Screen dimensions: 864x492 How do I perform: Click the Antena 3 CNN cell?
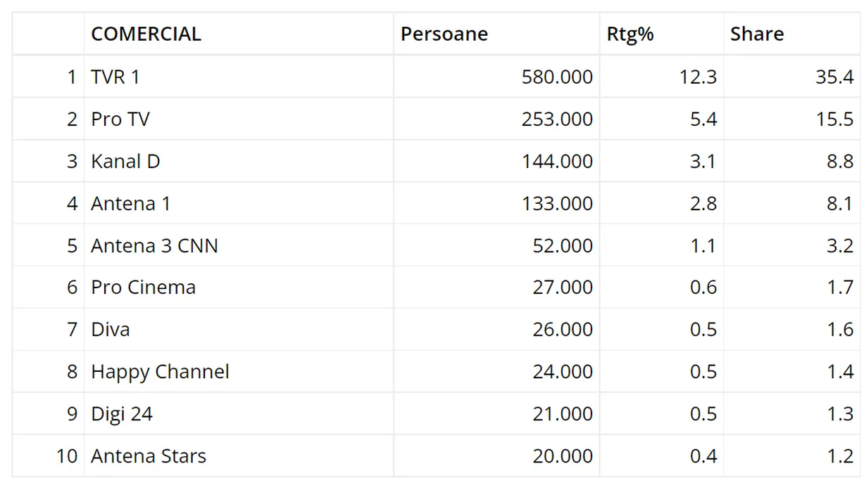[154, 245]
